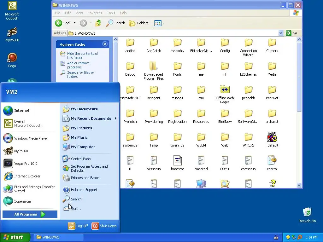Select the system32 folder

pyautogui.click(x=130, y=140)
